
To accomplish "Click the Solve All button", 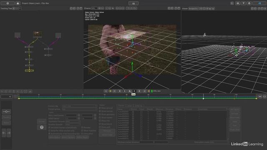I will 55,137.
